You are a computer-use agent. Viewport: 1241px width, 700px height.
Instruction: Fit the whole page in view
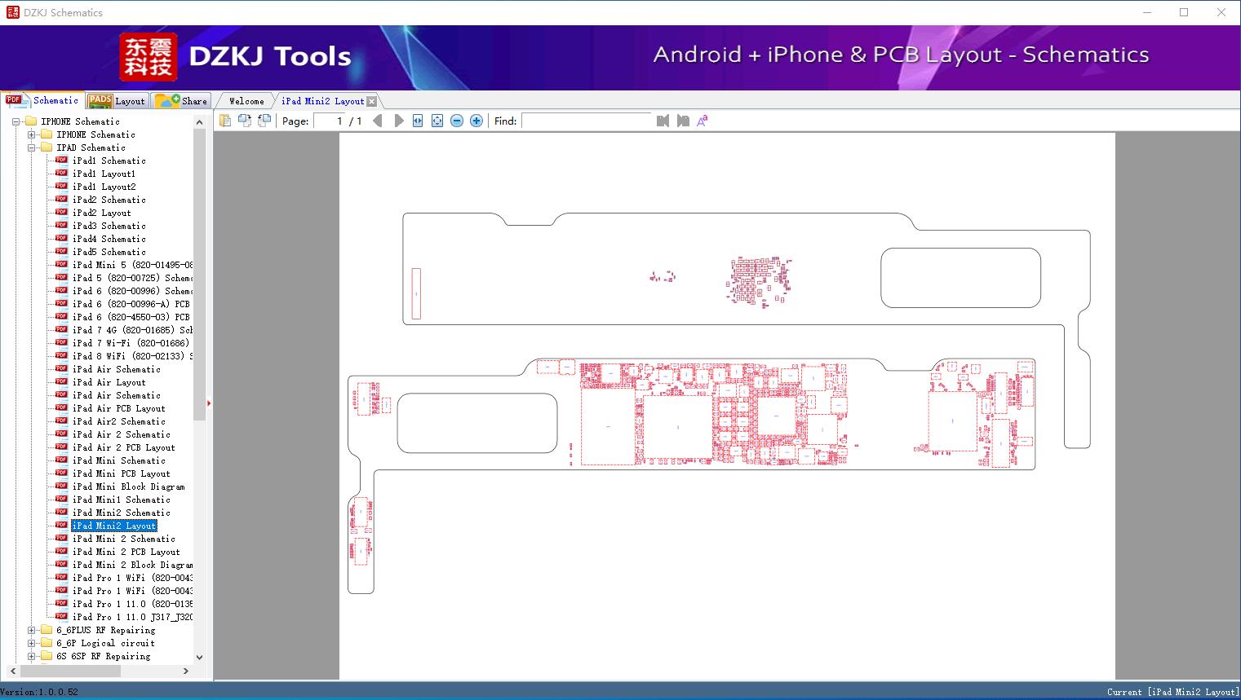coord(437,120)
